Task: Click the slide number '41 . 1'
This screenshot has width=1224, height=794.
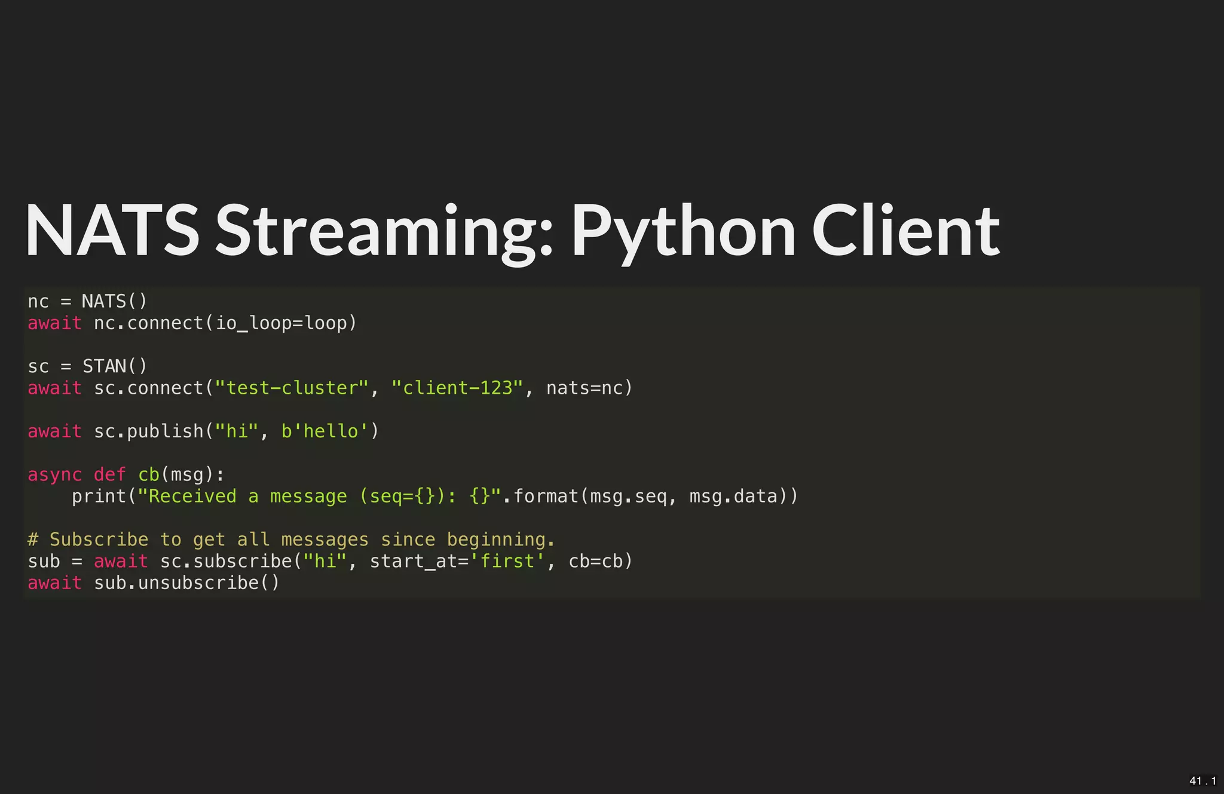Action: [1202, 781]
